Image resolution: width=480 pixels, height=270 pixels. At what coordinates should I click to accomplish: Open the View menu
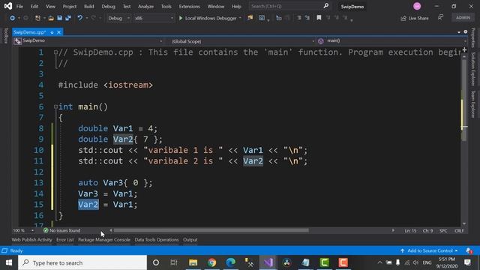pos(50,6)
